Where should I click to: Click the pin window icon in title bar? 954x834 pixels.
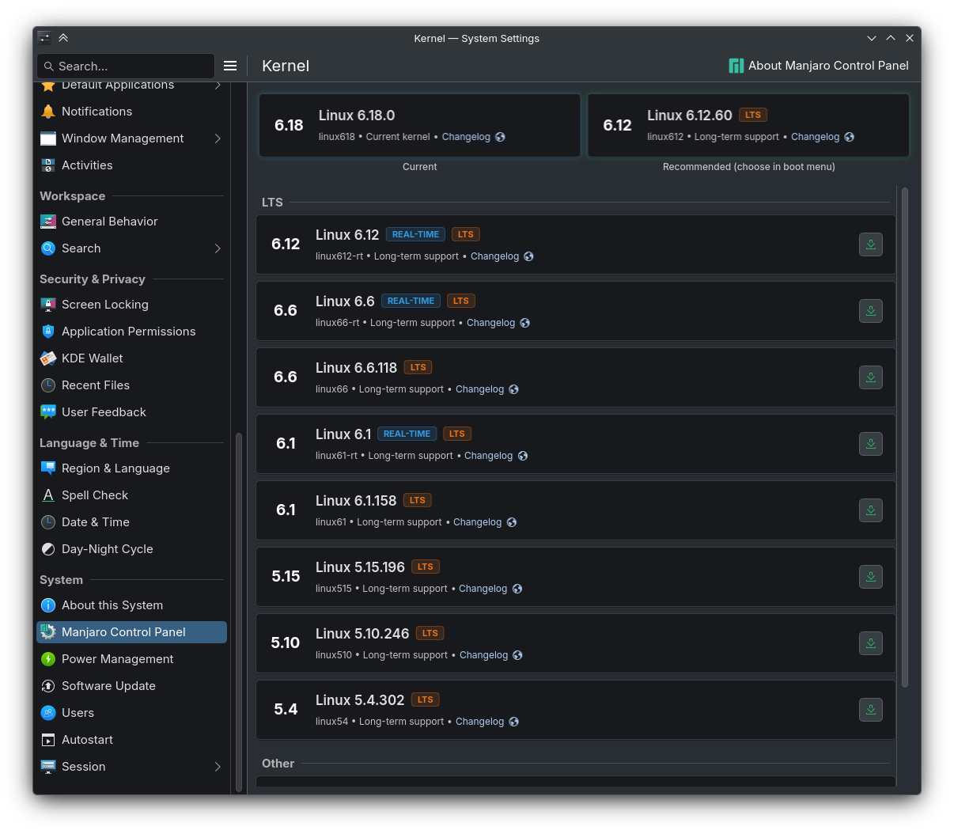click(x=63, y=38)
